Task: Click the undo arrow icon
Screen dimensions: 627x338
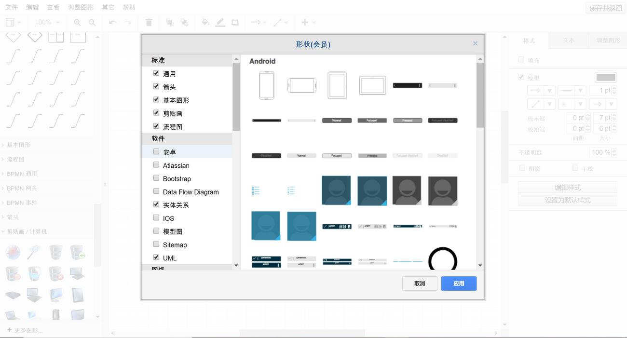Action: (111, 22)
